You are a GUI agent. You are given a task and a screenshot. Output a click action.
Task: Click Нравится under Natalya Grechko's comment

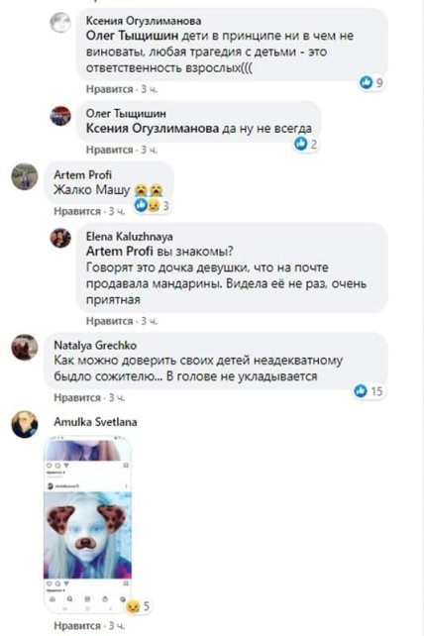click(77, 398)
